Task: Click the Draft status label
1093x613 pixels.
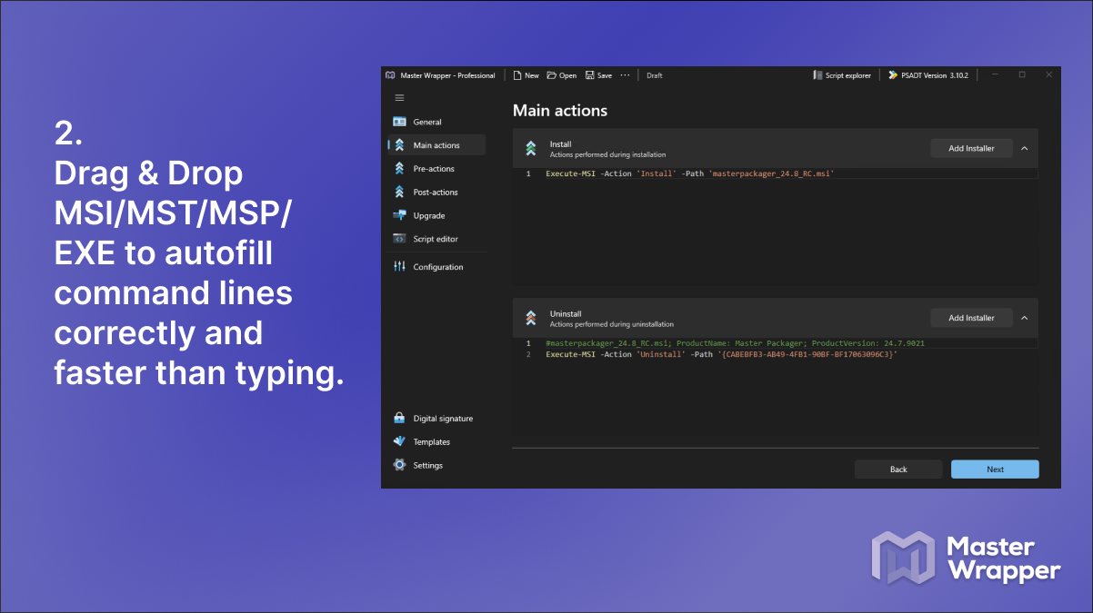Action: 655,75
